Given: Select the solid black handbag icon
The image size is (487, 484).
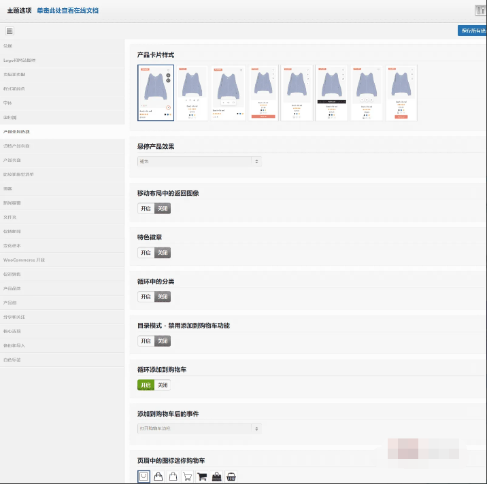Looking at the screenshot, I should pyautogui.click(x=216, y=477).
